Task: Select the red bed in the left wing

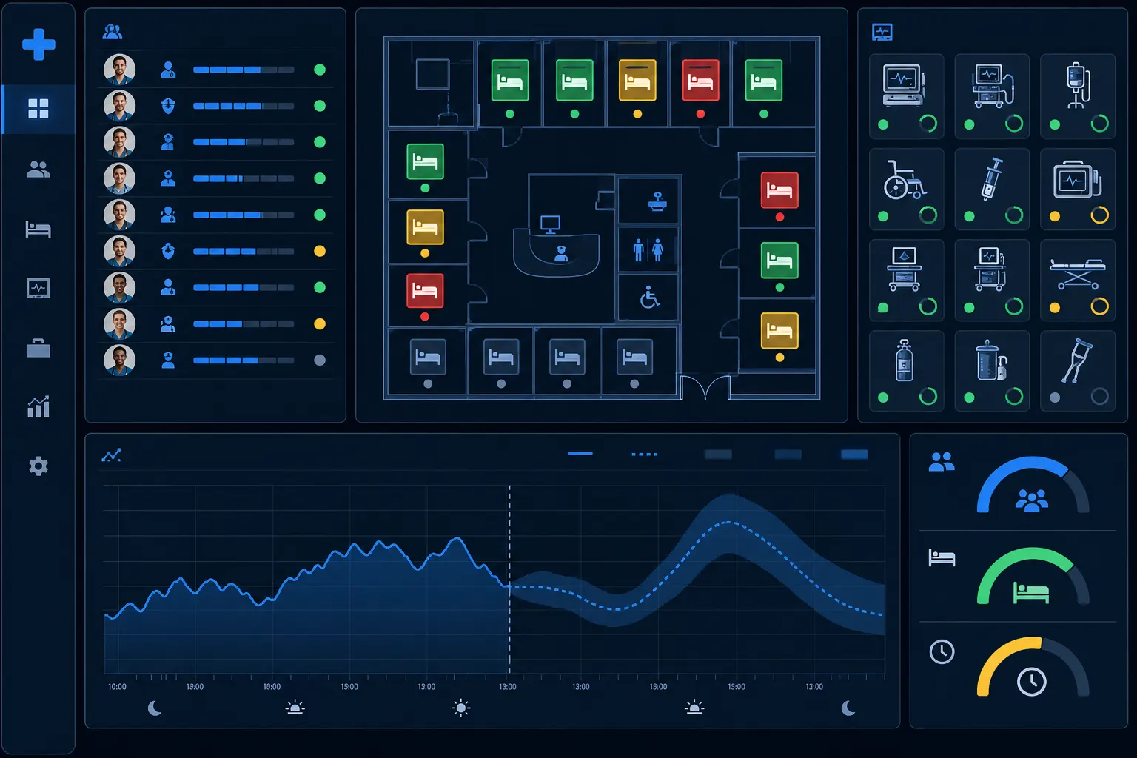Action: tap(425, 290)
